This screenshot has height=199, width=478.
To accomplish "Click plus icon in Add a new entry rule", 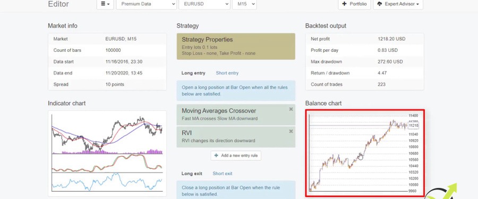I will [x=216, y=156].
